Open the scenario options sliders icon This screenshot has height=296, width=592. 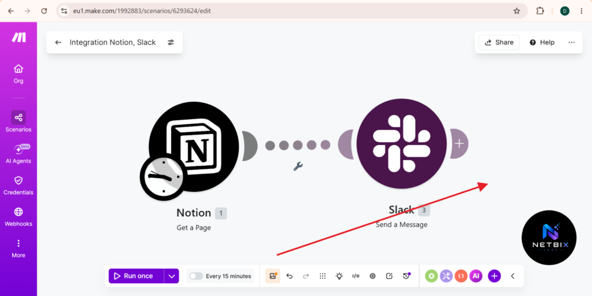[x=171, y=42]
